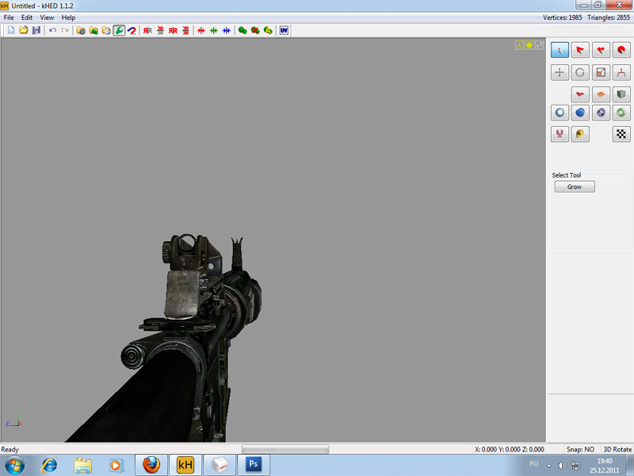Select the yellow bent pipe tool
This screenshot has height=476, width=634.
[580, 134]
